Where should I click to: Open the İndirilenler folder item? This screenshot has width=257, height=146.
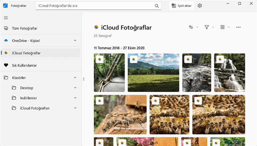[x=41, y=98]
